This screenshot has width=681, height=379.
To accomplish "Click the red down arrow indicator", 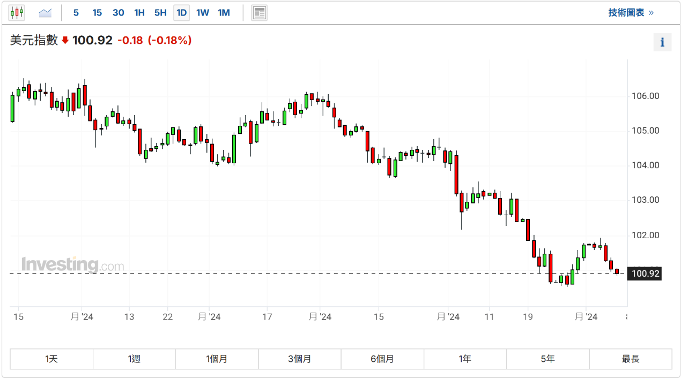I will (x=65, y=40).
